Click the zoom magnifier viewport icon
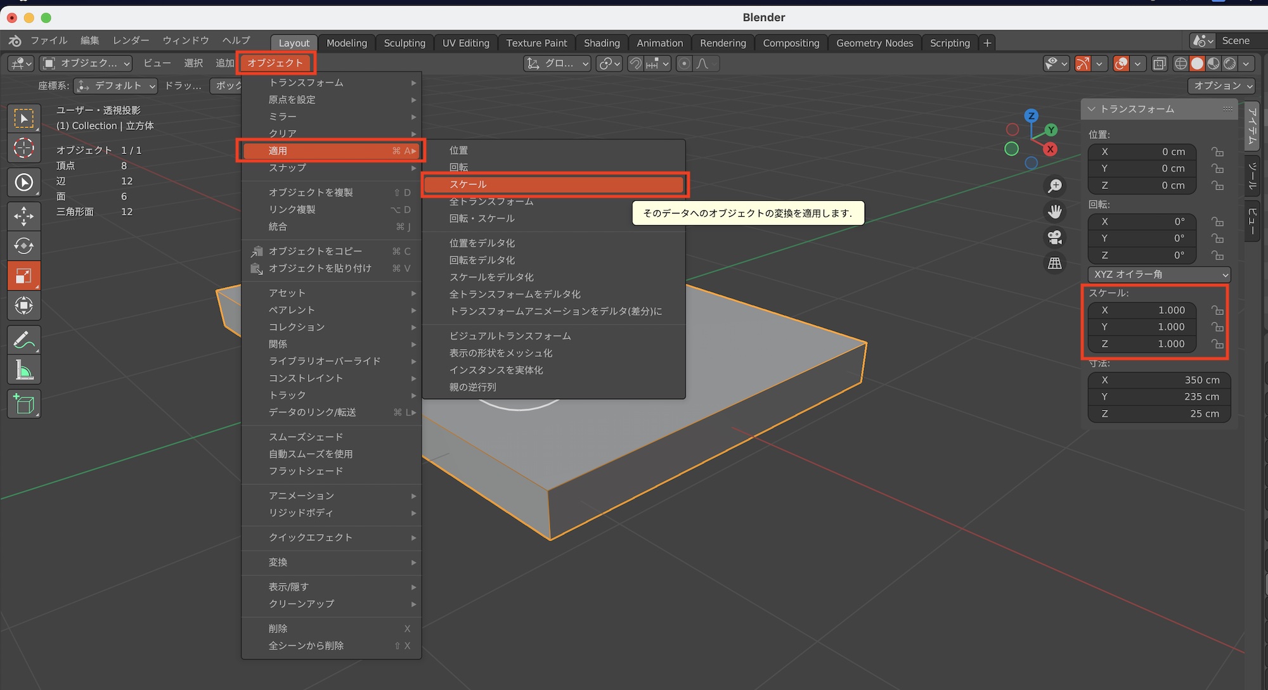This screenshot has width=1268, height=690. click(x=1054, y=186)
